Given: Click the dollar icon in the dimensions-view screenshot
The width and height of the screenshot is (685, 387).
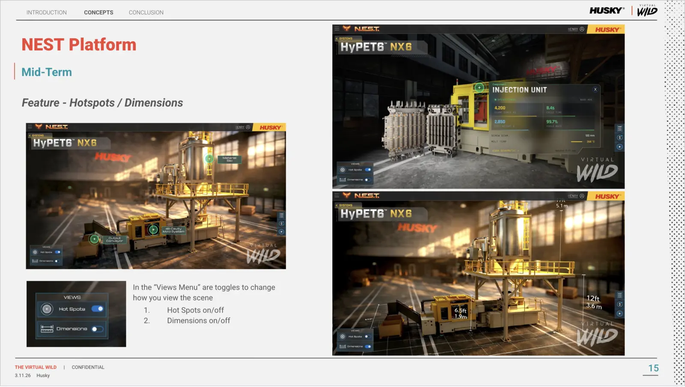Looking at the screenshot, I should (x=619, y=304).
